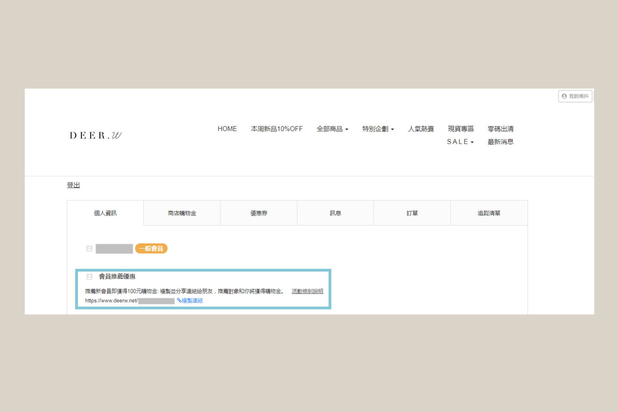Open the 訂單 tab
This screenshot has width=618, height=412.
(x=412, y=213)
